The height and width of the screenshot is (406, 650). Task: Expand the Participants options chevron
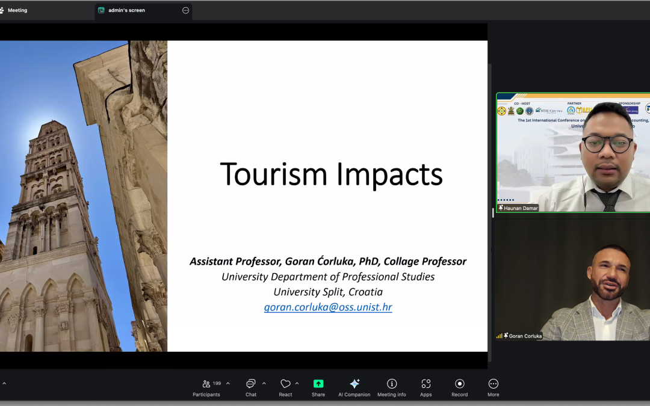tap(228, 384)
